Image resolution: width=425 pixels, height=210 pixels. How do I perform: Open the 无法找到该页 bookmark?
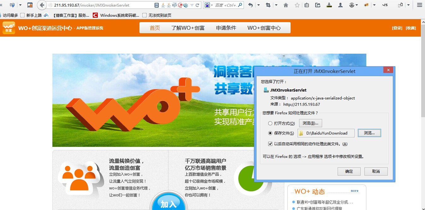point(157,15)
